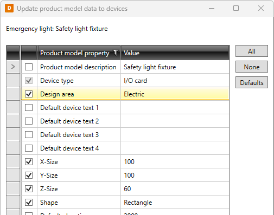
Task: Select the Safety light fixture value cell
Action: tap(175, 67)
